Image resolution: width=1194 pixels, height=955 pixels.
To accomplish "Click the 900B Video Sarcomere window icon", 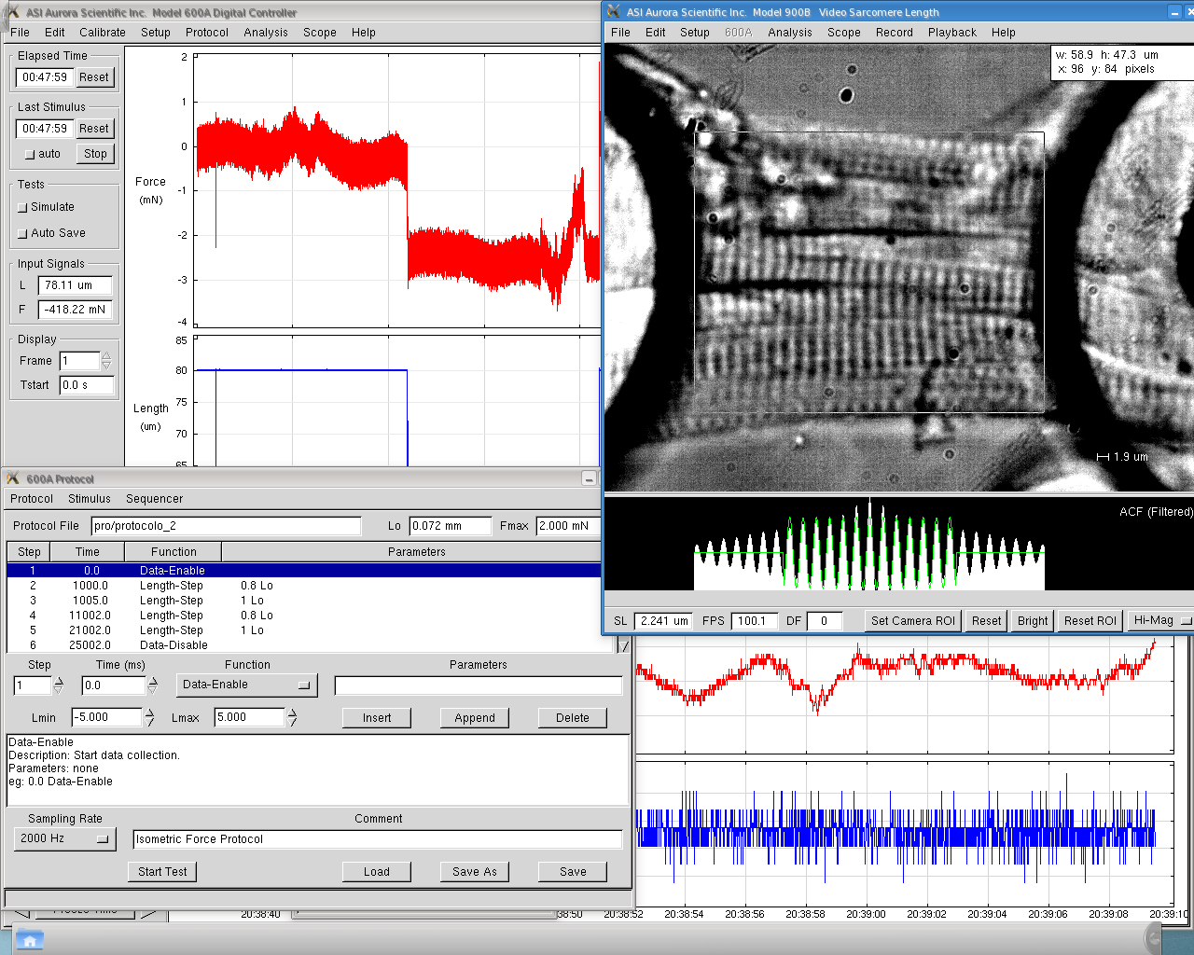I will tap(613, 11).
